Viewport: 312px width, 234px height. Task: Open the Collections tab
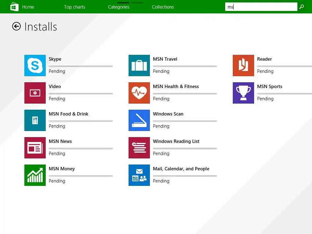pyautogui.click(x=163, y=7)
